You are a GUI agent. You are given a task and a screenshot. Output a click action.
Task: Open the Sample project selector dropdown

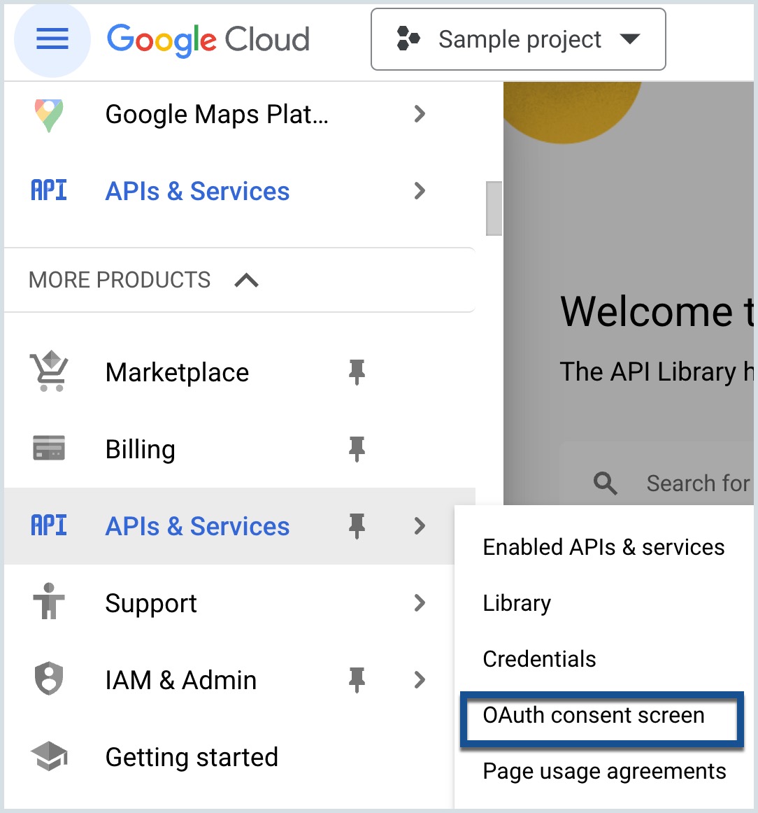coord(518,39)
